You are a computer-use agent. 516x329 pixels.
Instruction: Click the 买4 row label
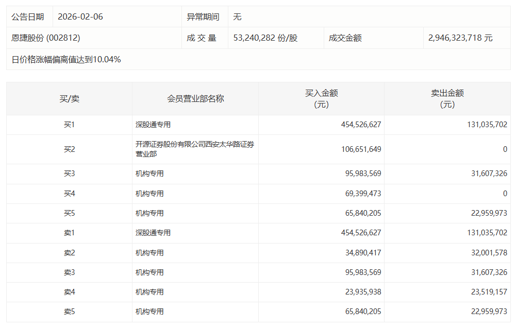coord(69,194)
